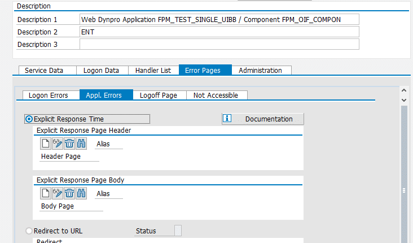Click the Status label
Screen dimensions: 413x243
pyautogui.click(x=146, y=231)
